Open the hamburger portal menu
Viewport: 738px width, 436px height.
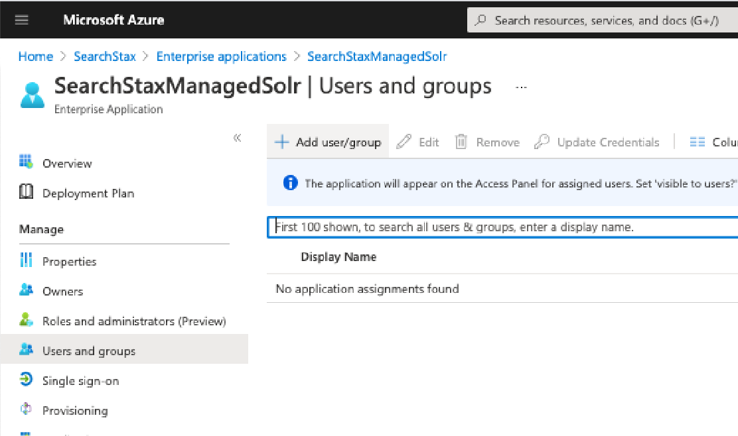[22, 20]
